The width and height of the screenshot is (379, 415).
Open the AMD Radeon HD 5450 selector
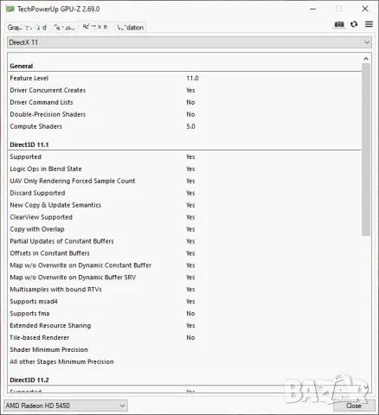click(66, 405)
